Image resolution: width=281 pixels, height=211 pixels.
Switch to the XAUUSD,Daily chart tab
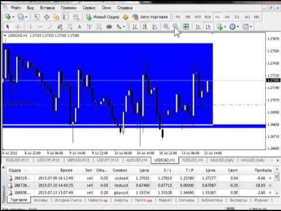pos(222,160)
